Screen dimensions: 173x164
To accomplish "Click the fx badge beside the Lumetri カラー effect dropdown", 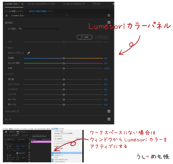I will point(7,16).
